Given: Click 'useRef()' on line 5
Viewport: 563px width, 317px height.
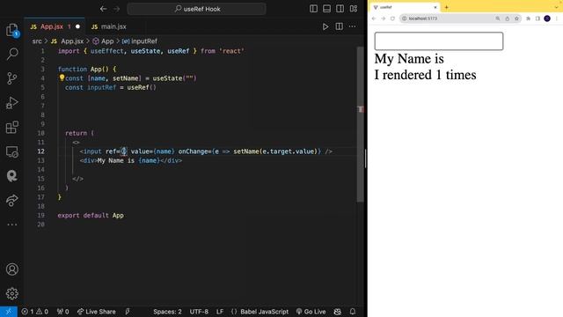Looking at the screenshot, I should (142, 87).
